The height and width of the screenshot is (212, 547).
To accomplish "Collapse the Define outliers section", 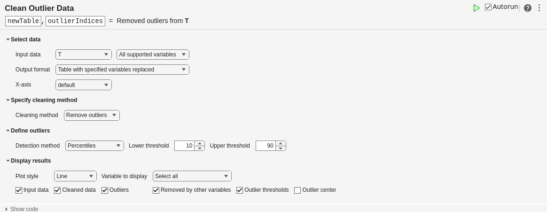I will click(8, 131).
